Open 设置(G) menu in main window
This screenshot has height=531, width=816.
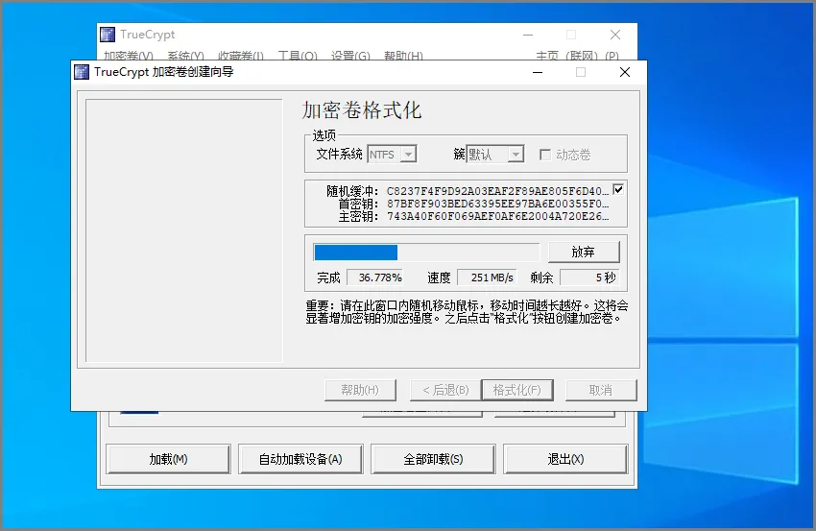350,56
